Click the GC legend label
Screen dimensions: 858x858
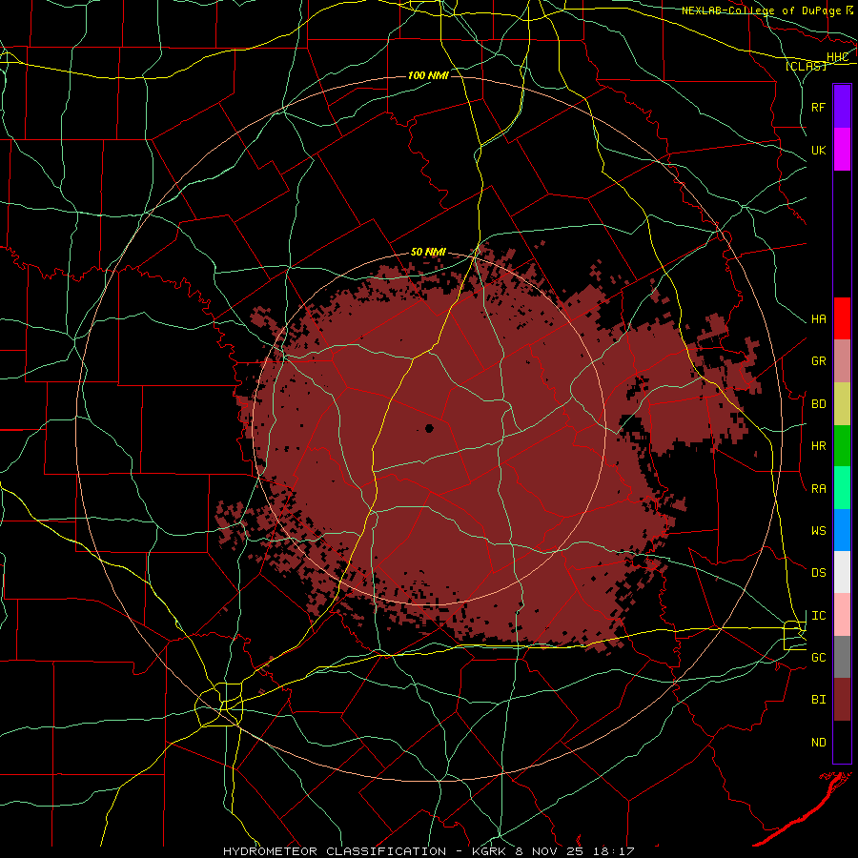[x=818, y=658]
